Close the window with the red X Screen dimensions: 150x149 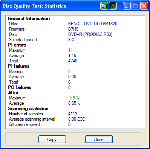coord(144,6)
